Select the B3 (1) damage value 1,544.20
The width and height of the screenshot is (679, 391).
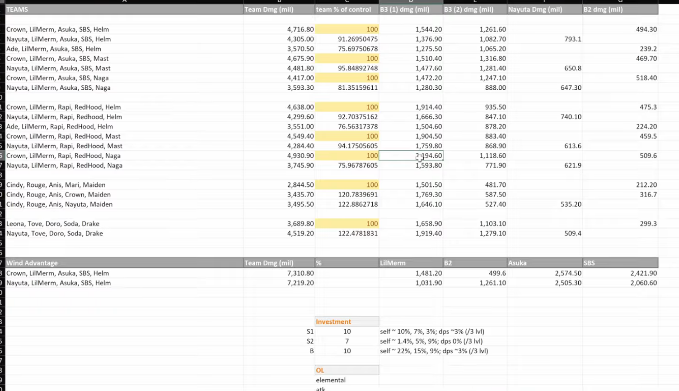click(411, 29)
